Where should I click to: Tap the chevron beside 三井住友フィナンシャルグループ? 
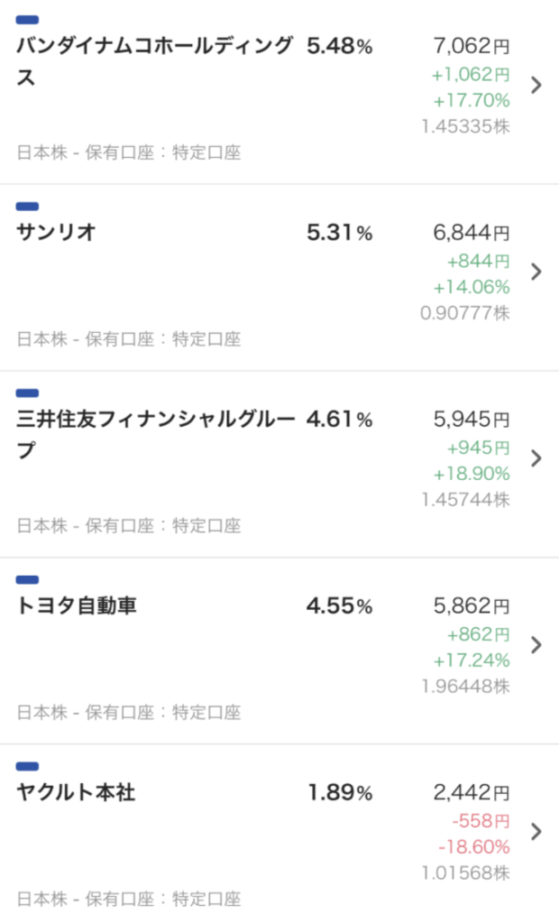pyautogui.click(x=536, y=458)
